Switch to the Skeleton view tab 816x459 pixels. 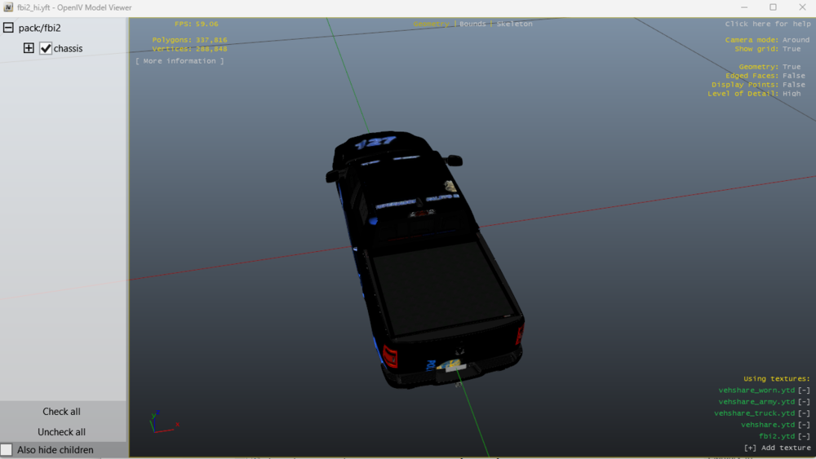(514, 24)
